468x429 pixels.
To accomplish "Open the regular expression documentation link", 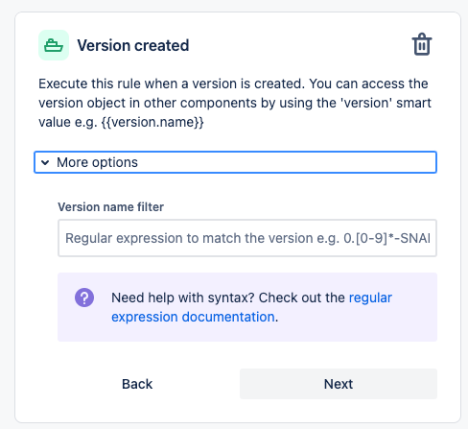I will point(251,307).
